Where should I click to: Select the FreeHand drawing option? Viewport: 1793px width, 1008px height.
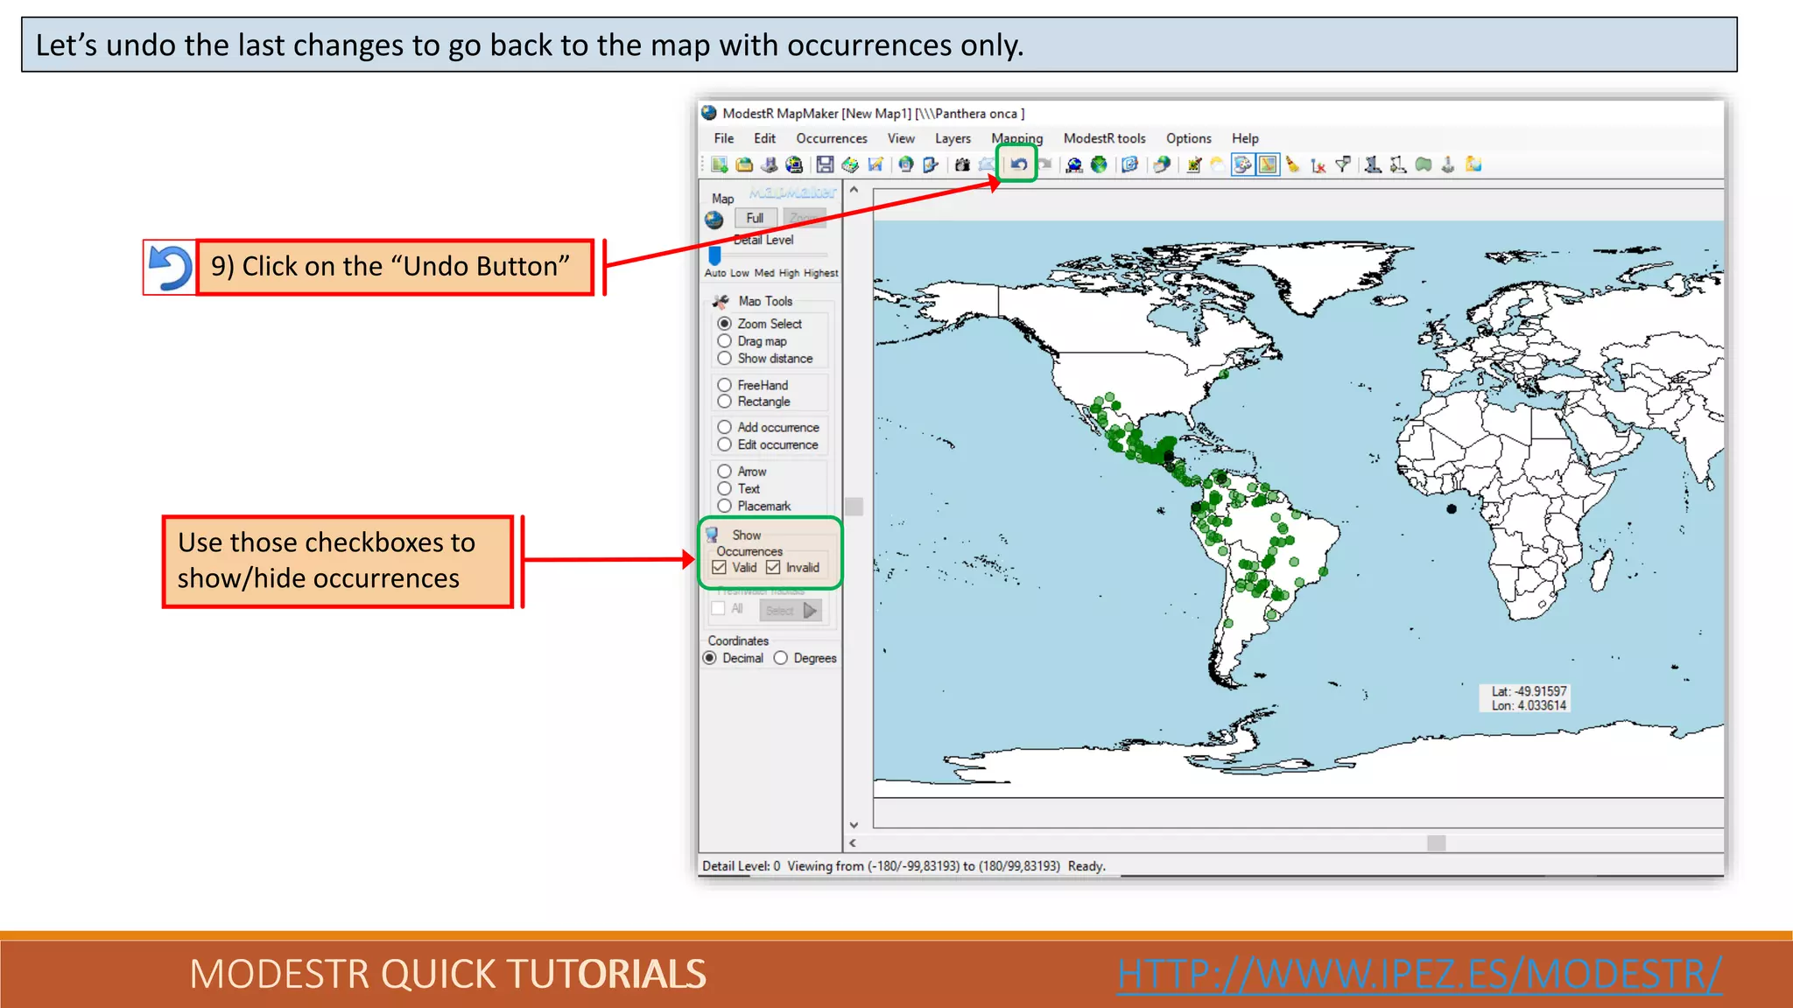click(x=725, y=385)
